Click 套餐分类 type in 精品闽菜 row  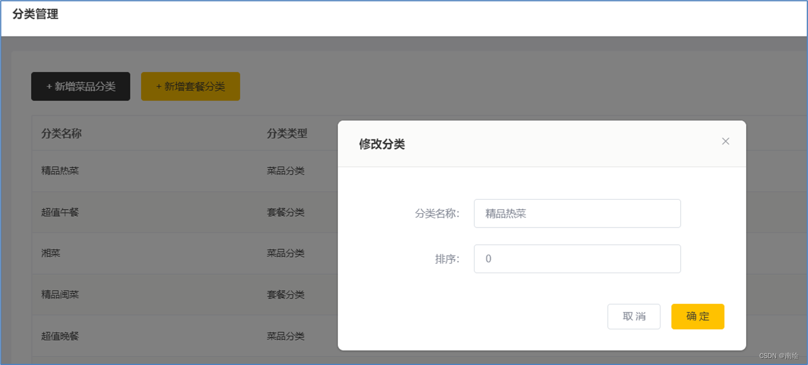[x=286, y=295]
